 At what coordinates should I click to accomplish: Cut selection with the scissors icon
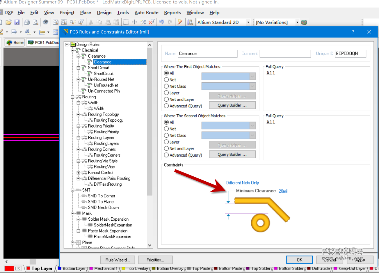point(91,22)
